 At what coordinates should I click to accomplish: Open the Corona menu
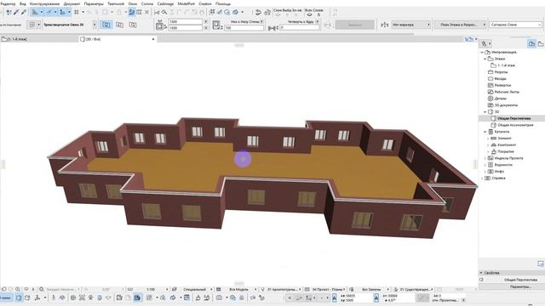click(147, 3)
